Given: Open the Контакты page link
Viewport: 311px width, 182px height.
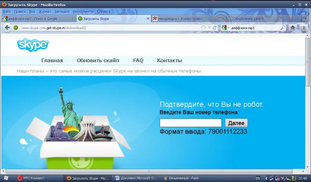Looking at the screenshot, I should 170,60.
